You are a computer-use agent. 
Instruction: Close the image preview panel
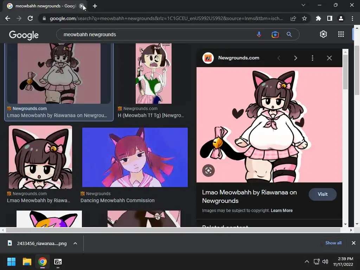pos(329,58)
